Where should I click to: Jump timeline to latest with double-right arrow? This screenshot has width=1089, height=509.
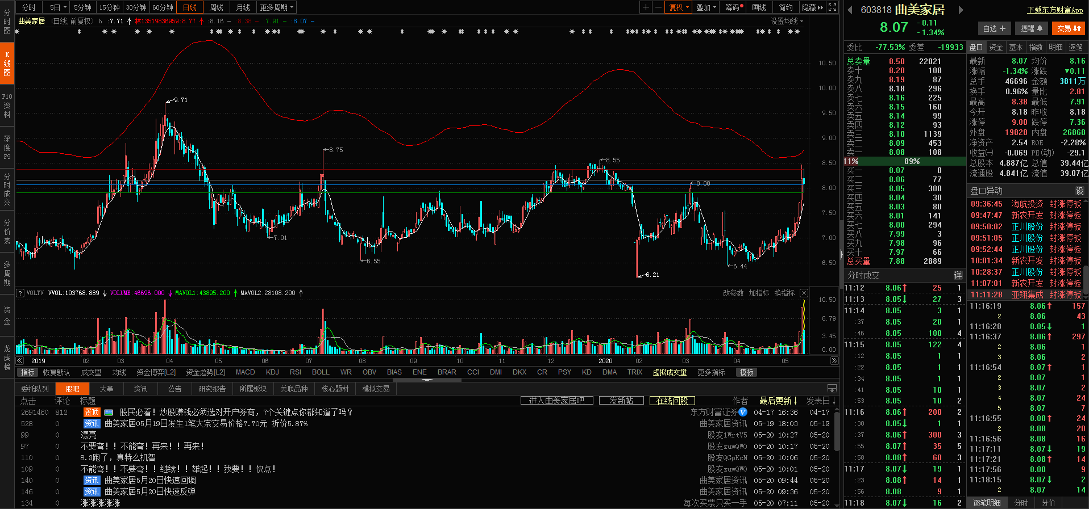tap(834, 361)
